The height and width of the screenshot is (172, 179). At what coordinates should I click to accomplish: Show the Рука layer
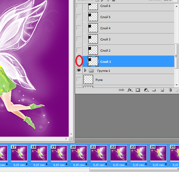pyautogui.click(x=79, y=79)
